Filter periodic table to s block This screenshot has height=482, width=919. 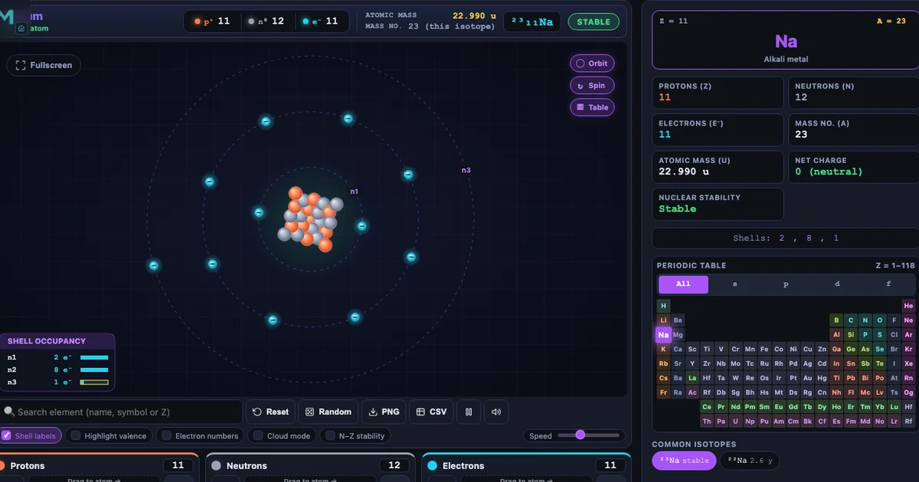click(734, 284)
